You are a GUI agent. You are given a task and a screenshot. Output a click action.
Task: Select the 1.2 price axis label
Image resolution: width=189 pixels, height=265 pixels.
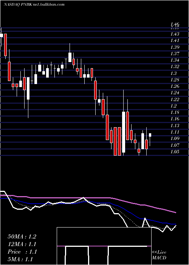(174, 106)
